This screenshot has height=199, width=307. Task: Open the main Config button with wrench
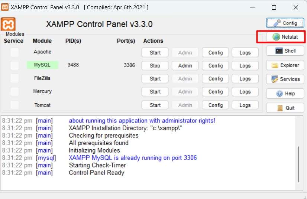(285, 23)
